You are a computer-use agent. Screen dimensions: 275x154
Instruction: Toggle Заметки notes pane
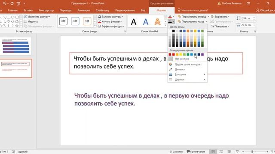[x=176, y=151]
